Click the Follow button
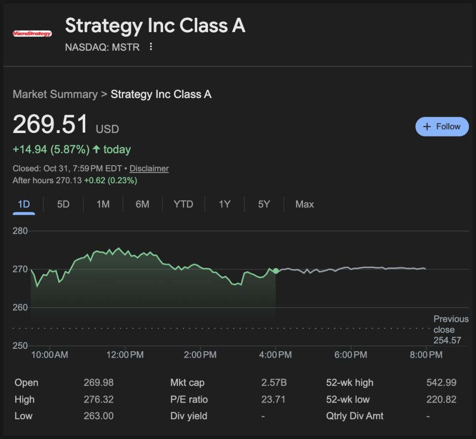Image resolution: width=476 pixels, height=439 pixels. pos(442,127)
